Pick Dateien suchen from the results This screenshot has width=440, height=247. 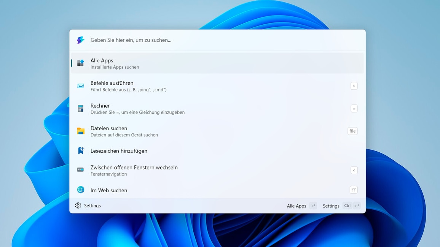coord(217,131)
